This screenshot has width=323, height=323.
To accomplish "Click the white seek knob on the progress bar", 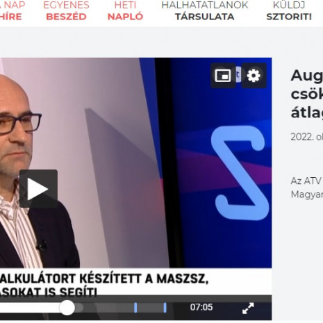I will coord(67,308).
